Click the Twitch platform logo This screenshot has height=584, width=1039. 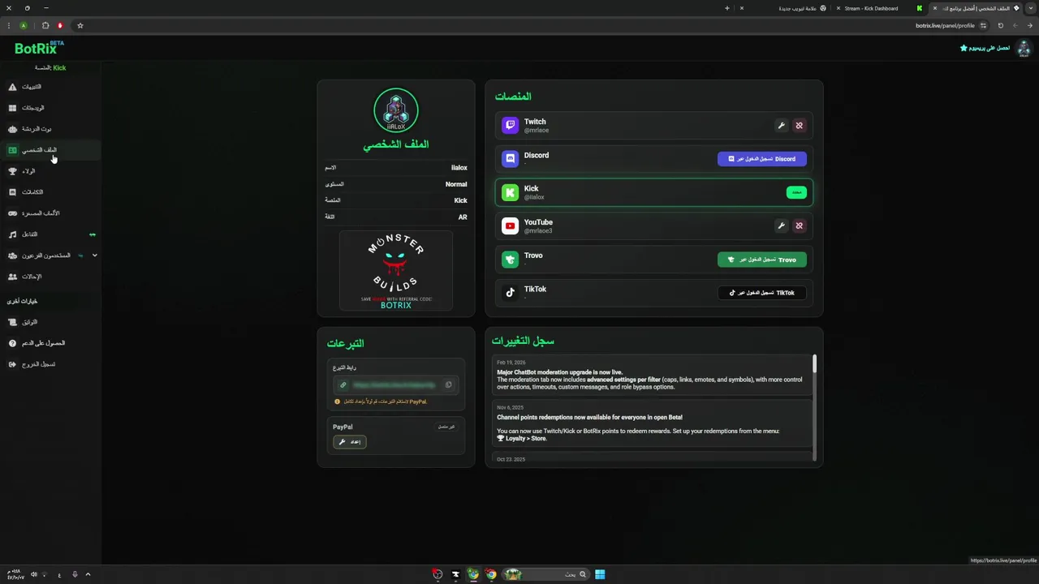pos(510,125)
